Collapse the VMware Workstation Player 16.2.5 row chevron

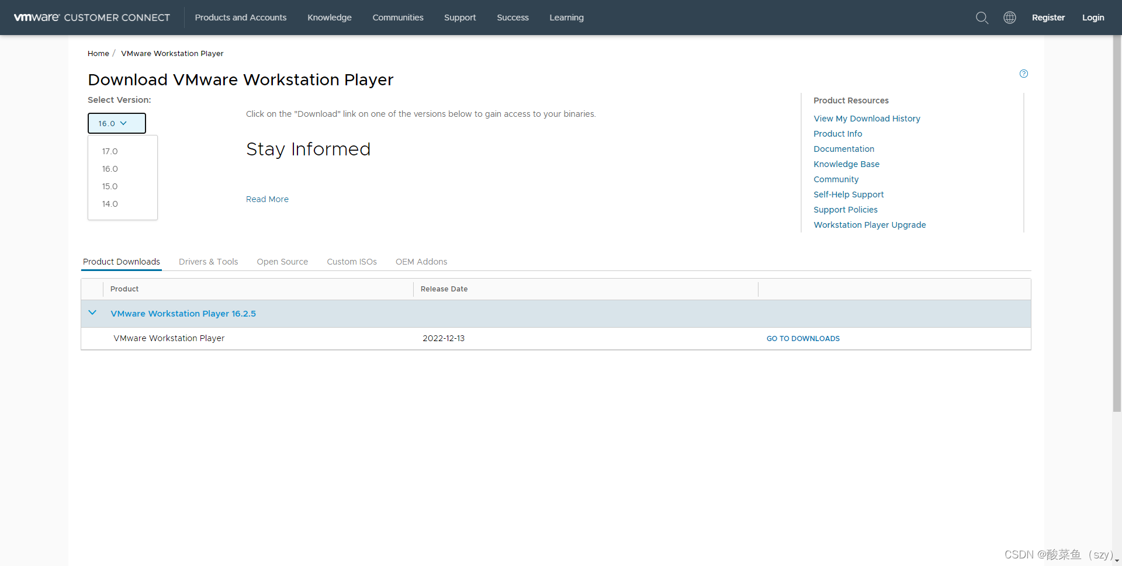92,313
